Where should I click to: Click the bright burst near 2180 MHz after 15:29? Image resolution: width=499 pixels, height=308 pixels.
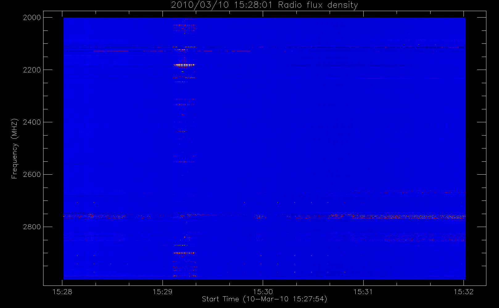pos(184,65)
